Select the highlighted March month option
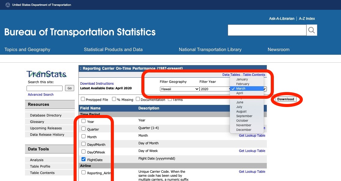This screenshot has height=181, width=341. click(x=247, y=88)
